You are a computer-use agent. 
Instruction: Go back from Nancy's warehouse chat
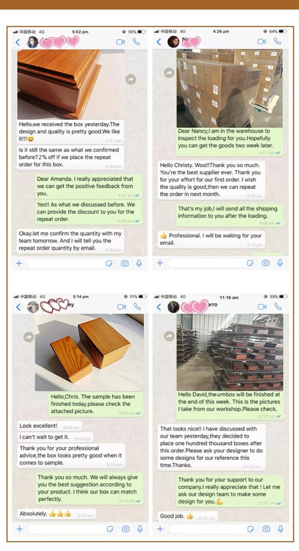coord(159,42)
